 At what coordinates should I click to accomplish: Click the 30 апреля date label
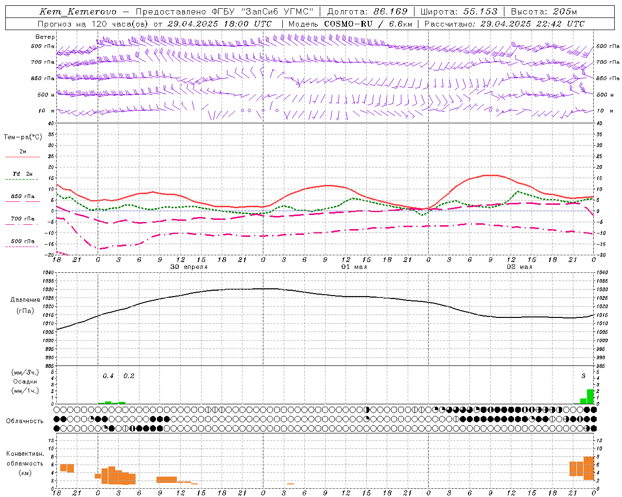pyautogui.click(x=189, y=267)
